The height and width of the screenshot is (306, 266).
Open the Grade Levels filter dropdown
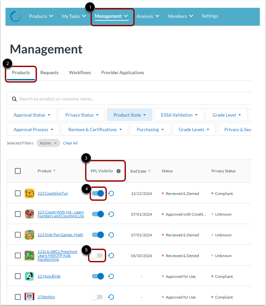tap(194, 130)
